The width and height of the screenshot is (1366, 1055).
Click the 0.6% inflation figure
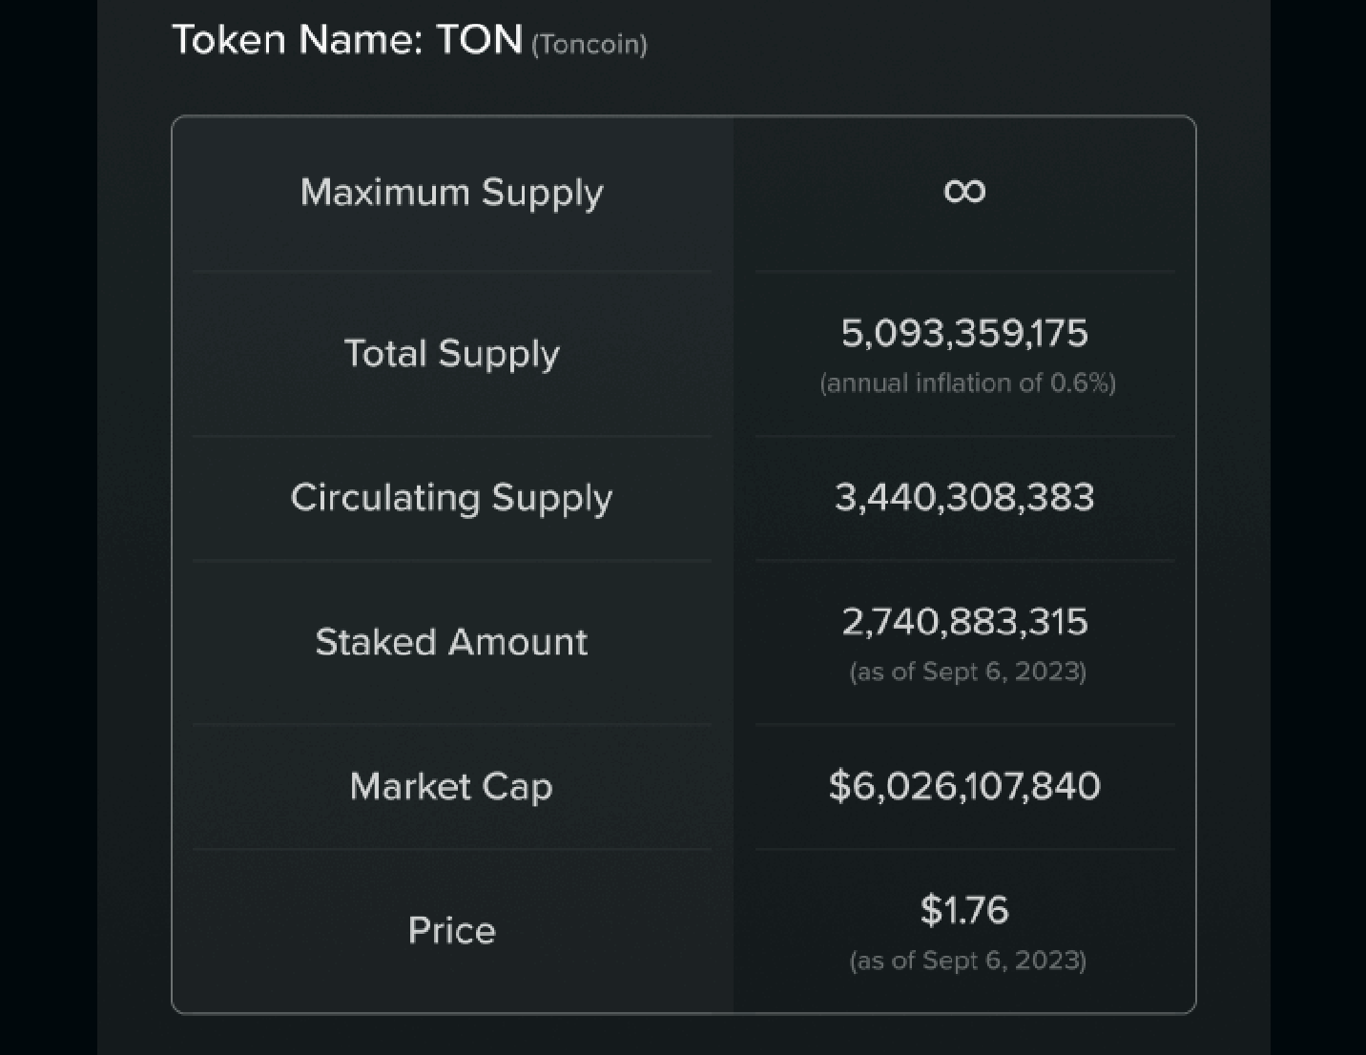point(1078,383)
